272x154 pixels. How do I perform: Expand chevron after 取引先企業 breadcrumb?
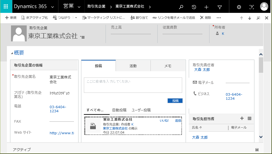(111, 7)
